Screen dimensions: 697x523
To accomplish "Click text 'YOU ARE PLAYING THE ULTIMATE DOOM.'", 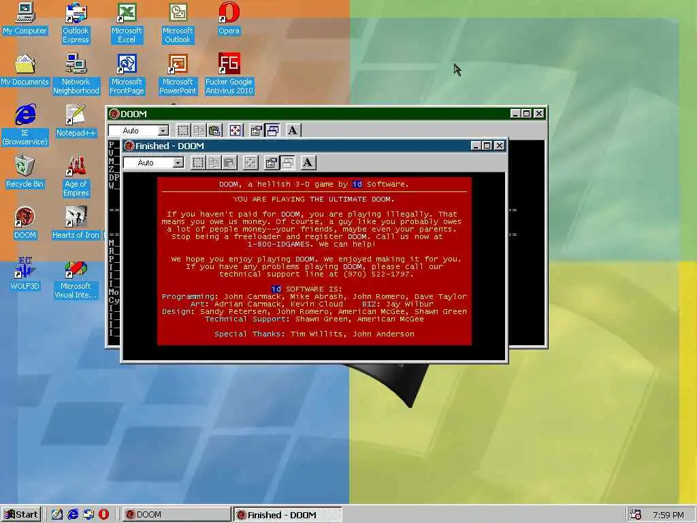I will pyautogui.click(x=314, y=200).
